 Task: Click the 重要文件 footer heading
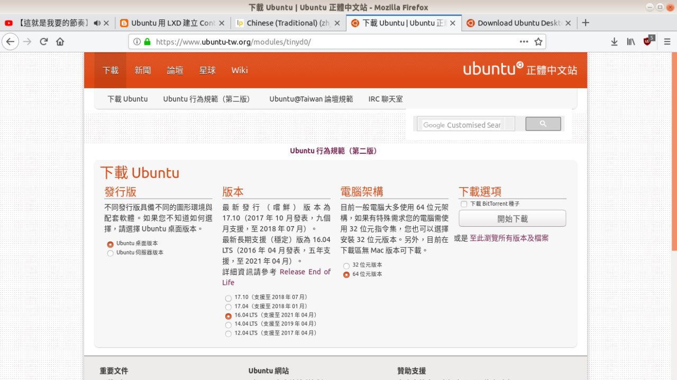tap(114, 371)
